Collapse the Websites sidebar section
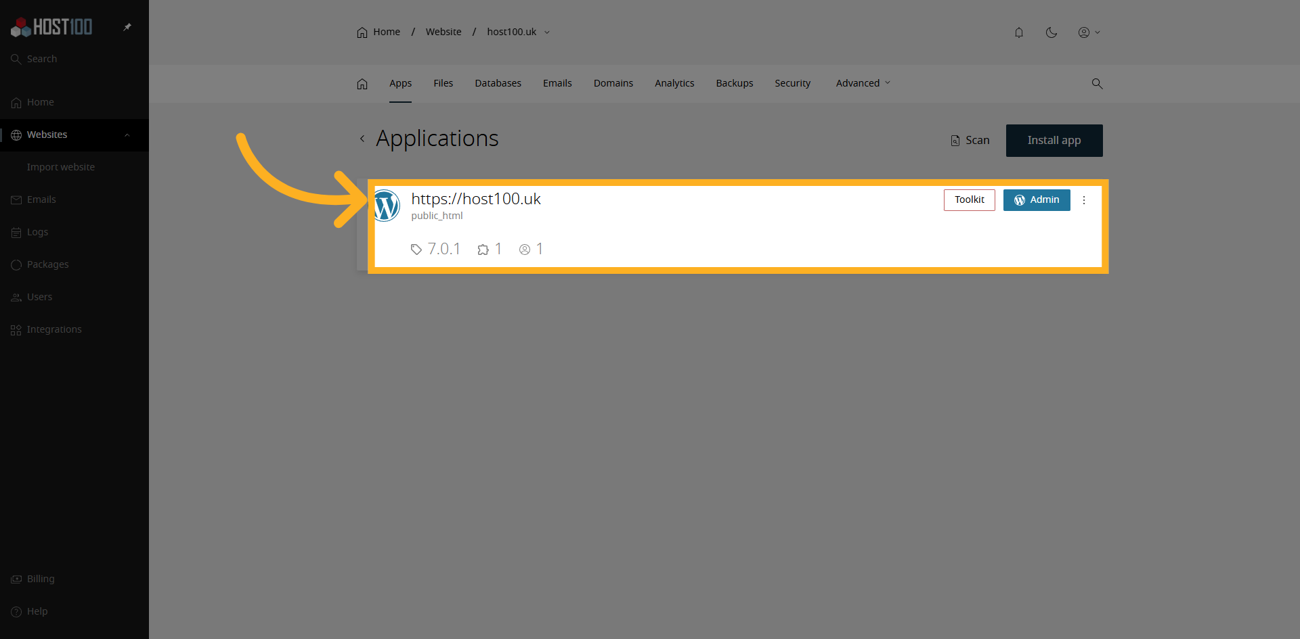Screen dimensions: 1300x639 coord(127,135)
